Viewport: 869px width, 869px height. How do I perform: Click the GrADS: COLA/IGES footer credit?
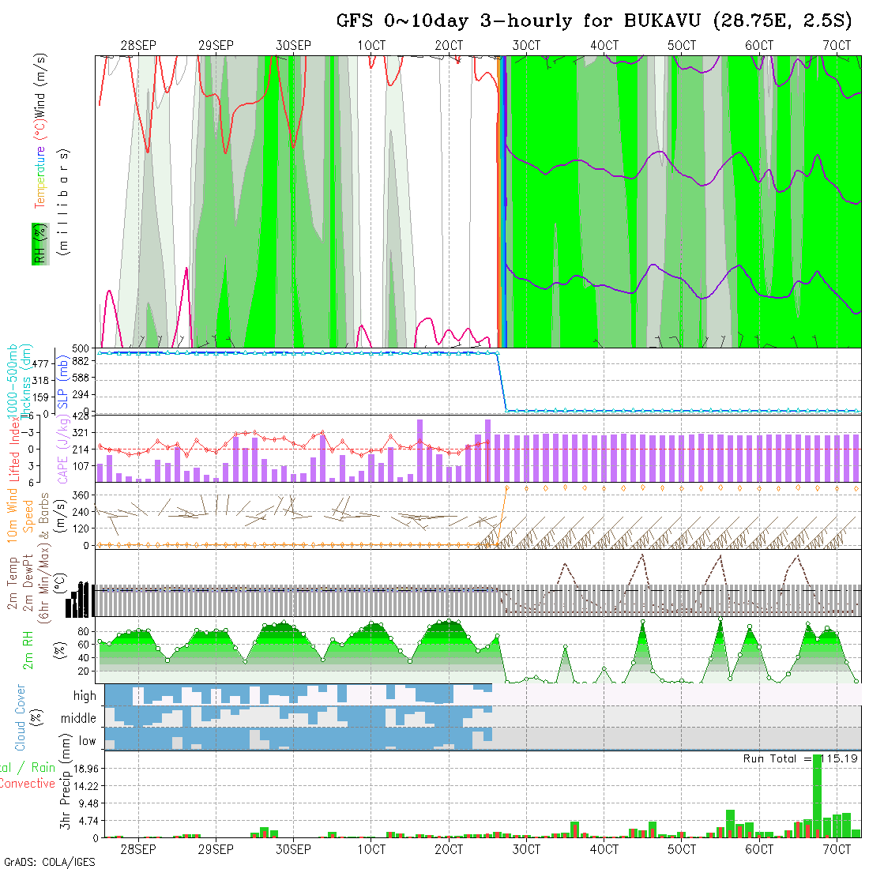point(49,862)
